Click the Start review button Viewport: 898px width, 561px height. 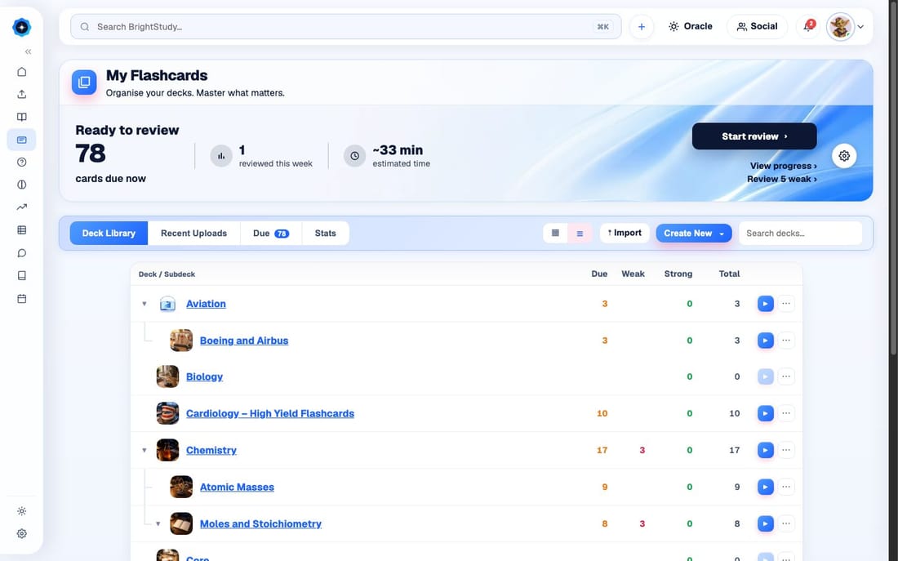[x=754, y=136]
